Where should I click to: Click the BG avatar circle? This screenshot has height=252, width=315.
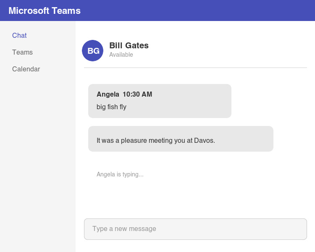point(93,51)
